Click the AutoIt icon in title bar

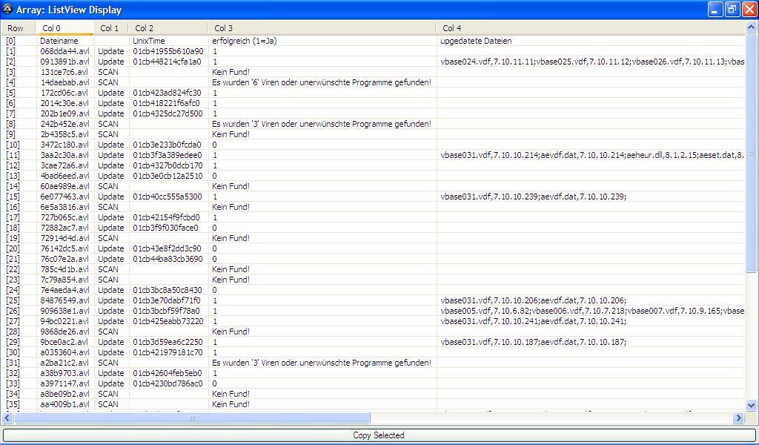coord(7,10)
